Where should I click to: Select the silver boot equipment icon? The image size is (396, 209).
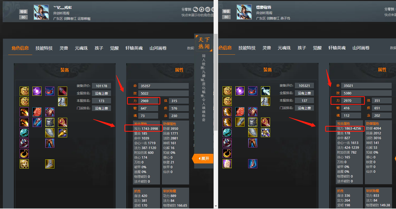tap(50, 164)
